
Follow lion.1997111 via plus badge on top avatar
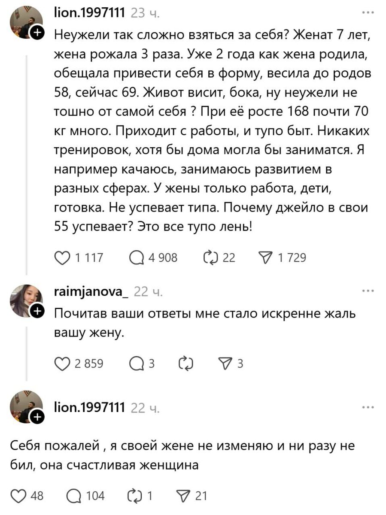coord(37,32)
